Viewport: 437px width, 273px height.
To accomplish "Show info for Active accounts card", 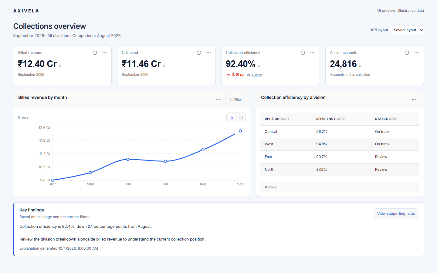I will click(407, 53).
